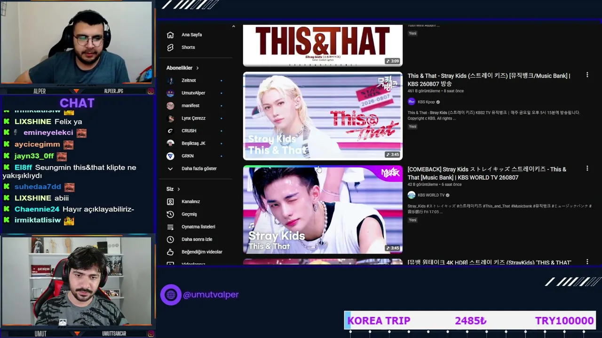Click the Lynx Çerezz channel avatar
This screenshot has height=338, width=602.
click(x=170, y=118)
